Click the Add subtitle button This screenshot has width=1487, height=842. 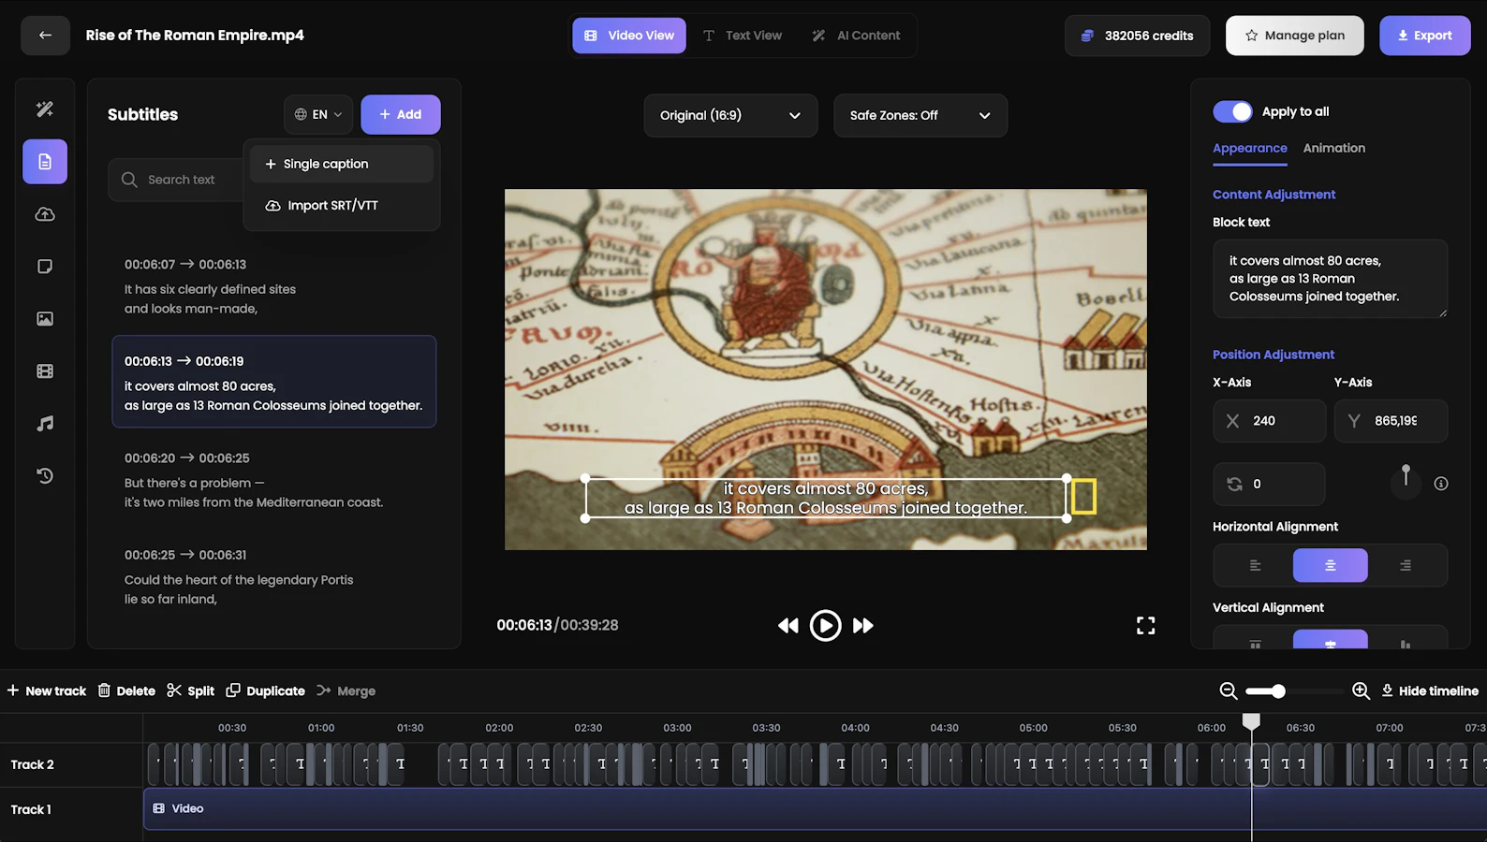401,114
